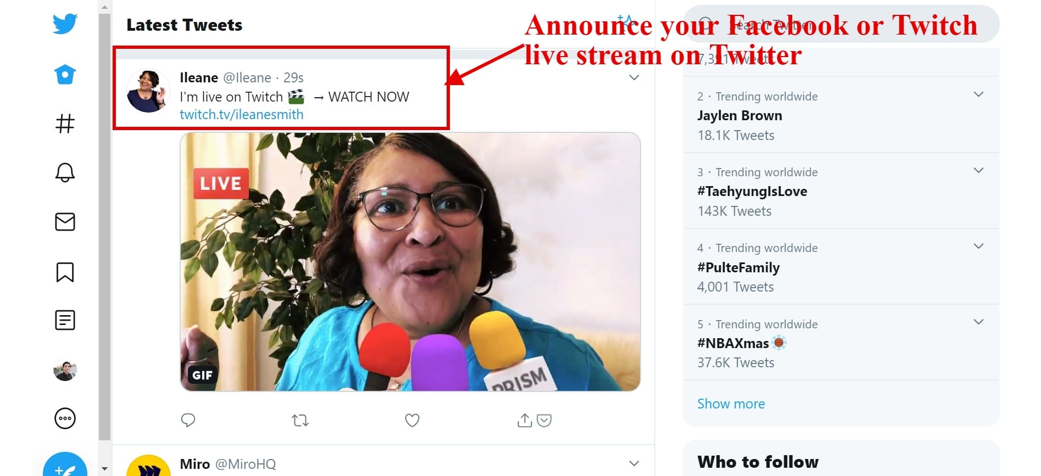The width and height of the screenshot is (1041, 476).
Task: Toggle like on Ileane's live stream tweet
Action: click(x=412, y=419)
